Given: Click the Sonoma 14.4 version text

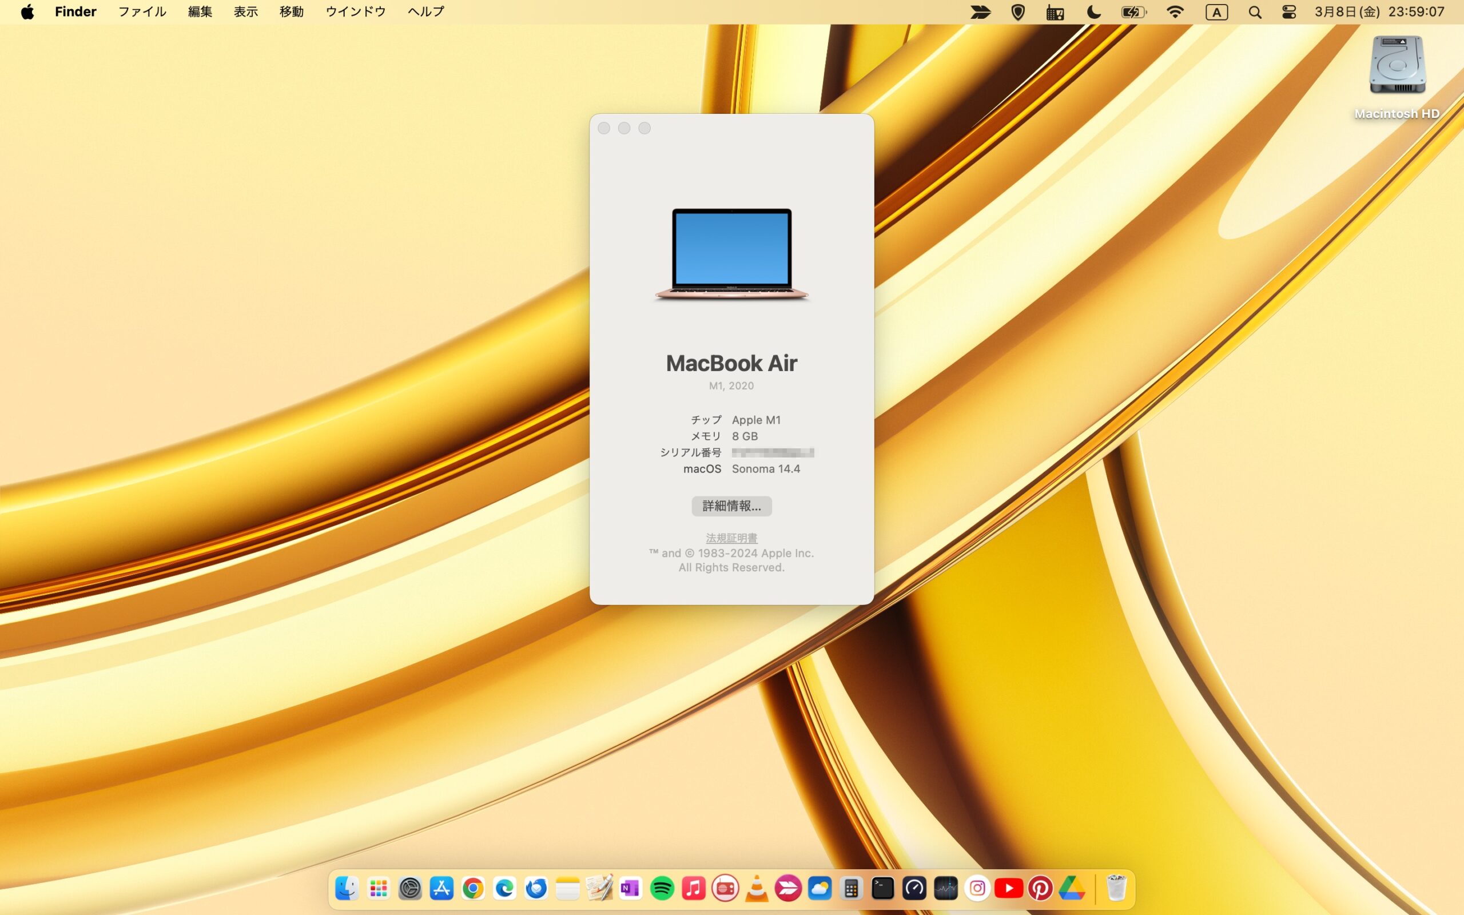Looking at the screenshot, I should tap(766, 469).
